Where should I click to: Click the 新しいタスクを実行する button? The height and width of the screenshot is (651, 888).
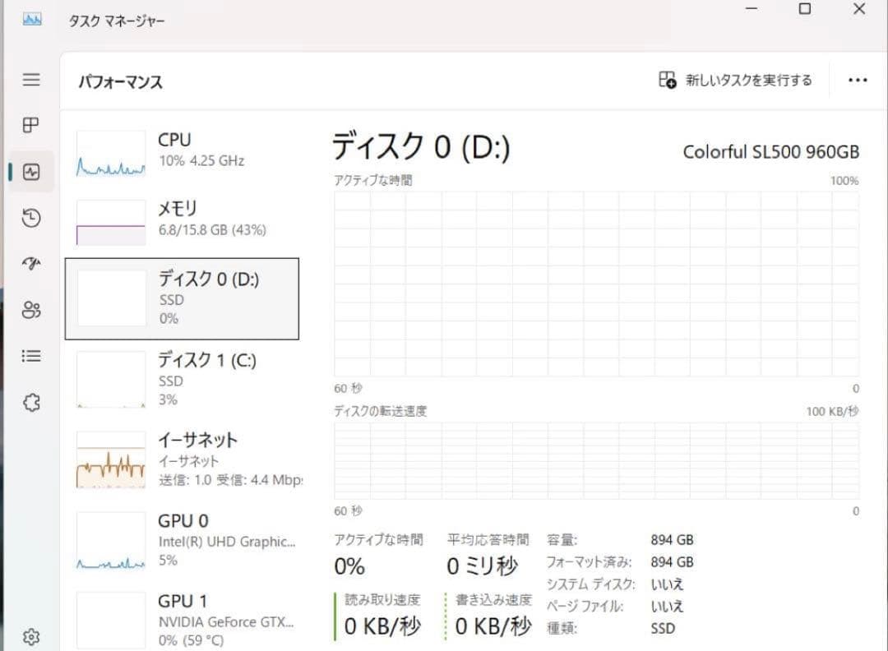pos(735,79)
